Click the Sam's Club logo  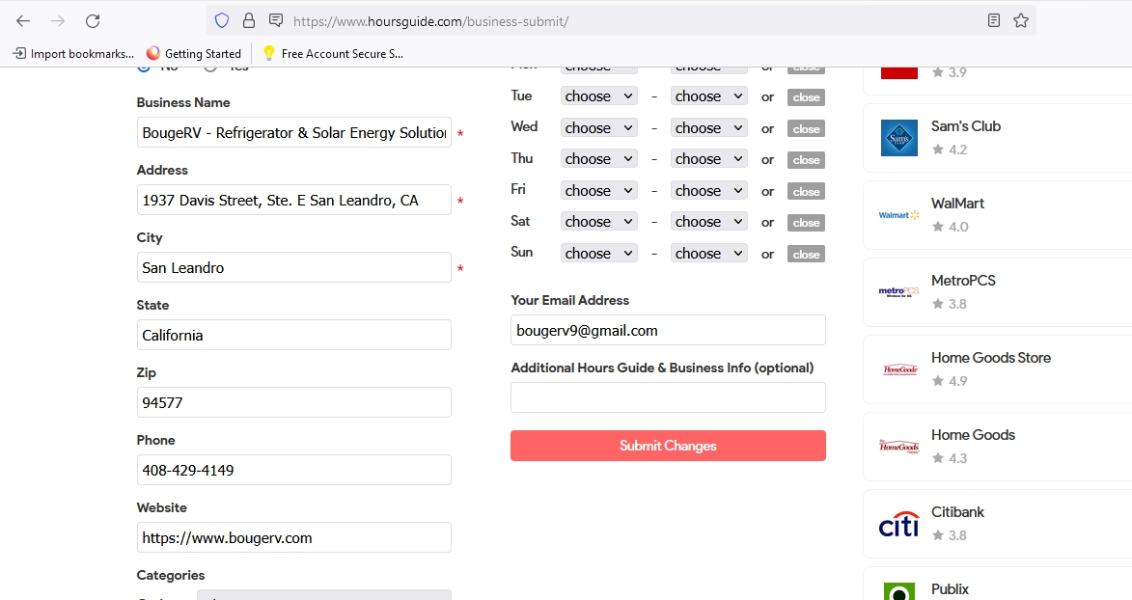click(898, 138)
